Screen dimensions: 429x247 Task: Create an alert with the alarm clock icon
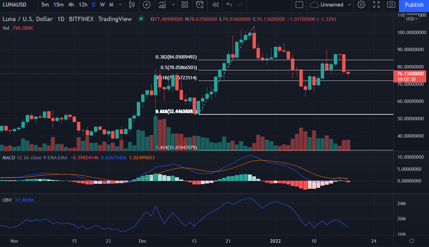coord(200,5)
